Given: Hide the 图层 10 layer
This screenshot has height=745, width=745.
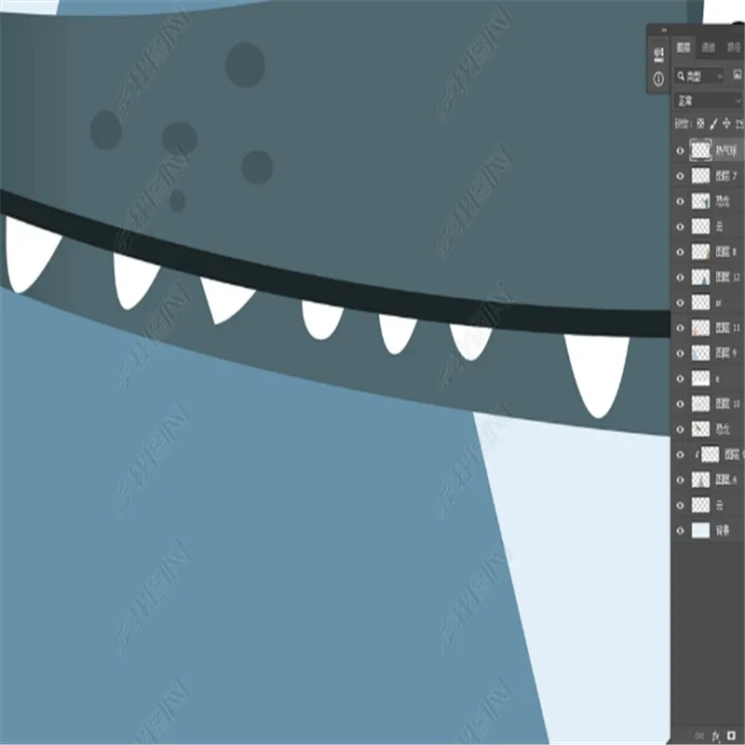Looking at the screenshot, I should click(680, 404).
